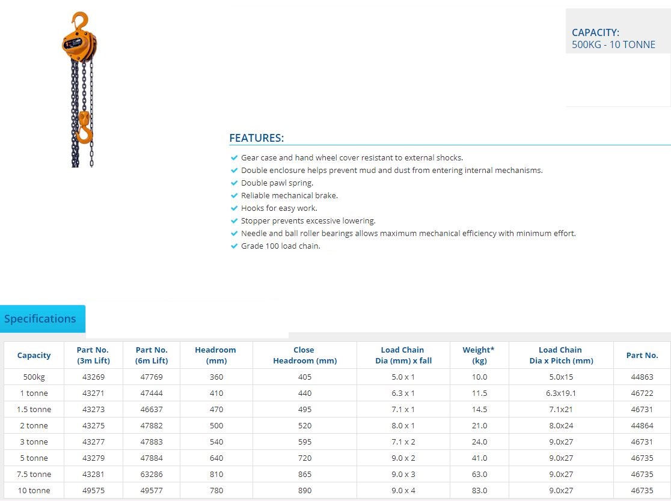Click load chain value '8.0 x 1'
Viewport: 671px width, 501px height.
(x=403, y=426)
